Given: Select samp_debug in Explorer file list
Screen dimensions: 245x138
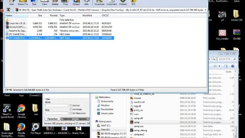Looking at the screenshot, I should tap(139, 130).
